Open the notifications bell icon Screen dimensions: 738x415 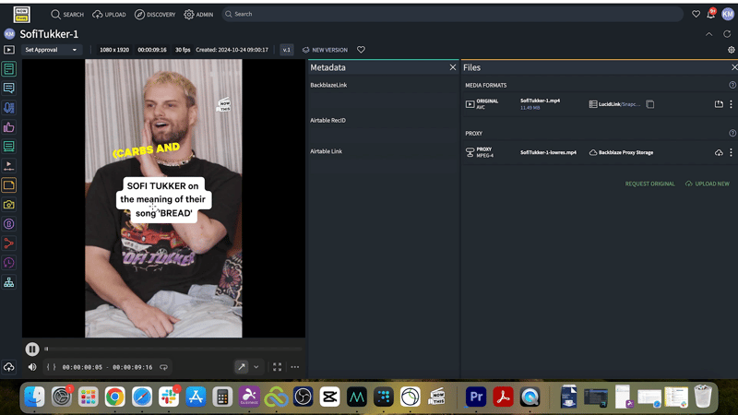[710, 14]
